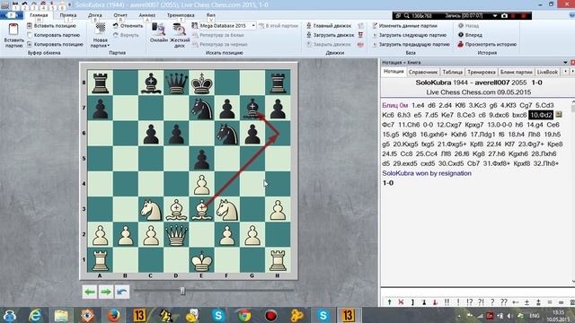575x323 pixels.
Task: Select the Бланк партии tab
Action: pyautogui.click(x=516, y=72)
